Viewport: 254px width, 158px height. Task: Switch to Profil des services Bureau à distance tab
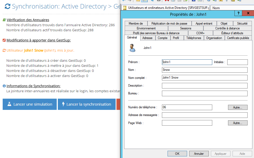pyautogui.click(x=156, y=33)
